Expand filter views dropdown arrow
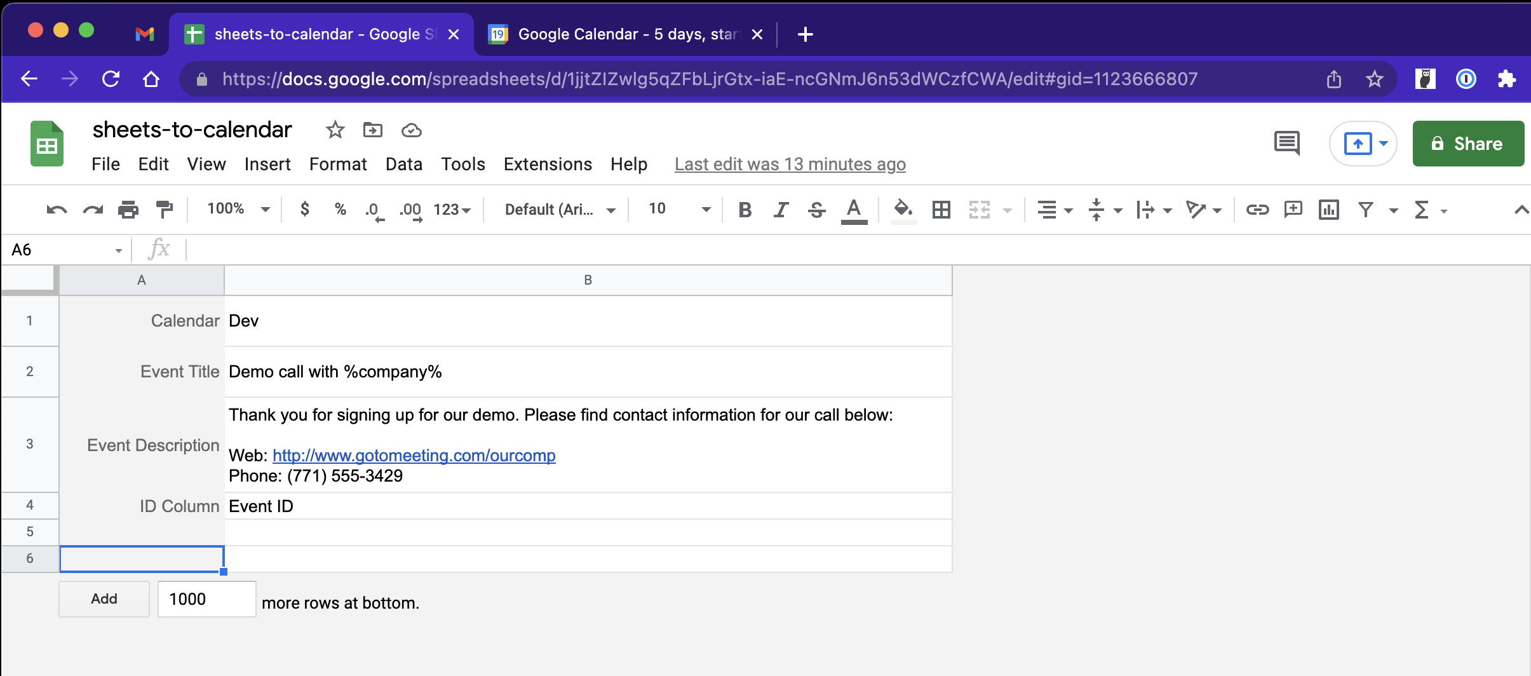Image resolution: width=1531 pixels, height=676 pixels. pos(1394,210)
